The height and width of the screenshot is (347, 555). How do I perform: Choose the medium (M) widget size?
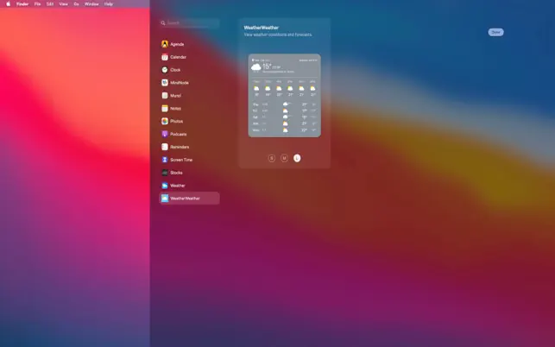tap(284, 158)
